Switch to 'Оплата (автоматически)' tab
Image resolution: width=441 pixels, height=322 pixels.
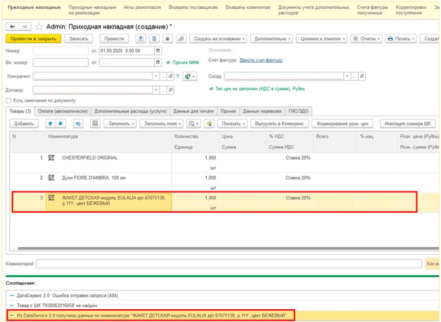tap(63, 111)
